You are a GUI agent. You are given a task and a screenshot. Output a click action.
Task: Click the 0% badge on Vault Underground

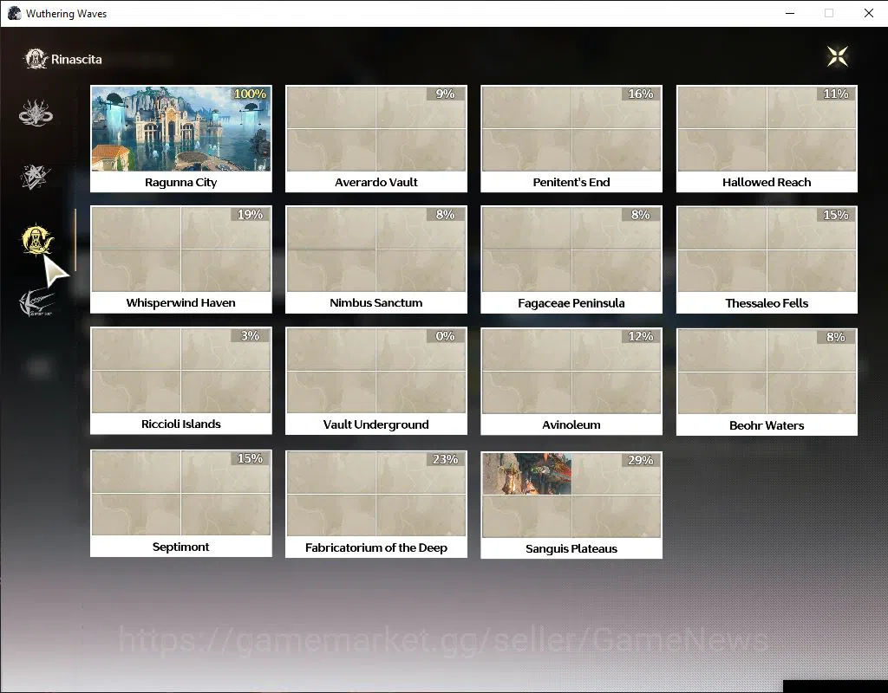446,336
